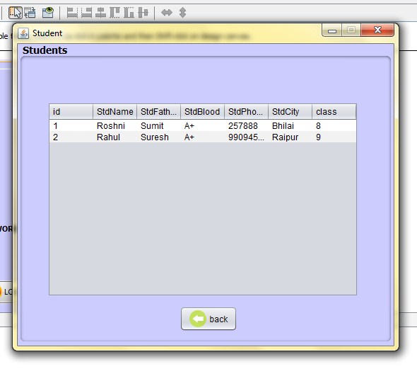Click the align top edges toolbar icon
The height and width of the screenshot is (386, 417).
(x=115, y=13)
